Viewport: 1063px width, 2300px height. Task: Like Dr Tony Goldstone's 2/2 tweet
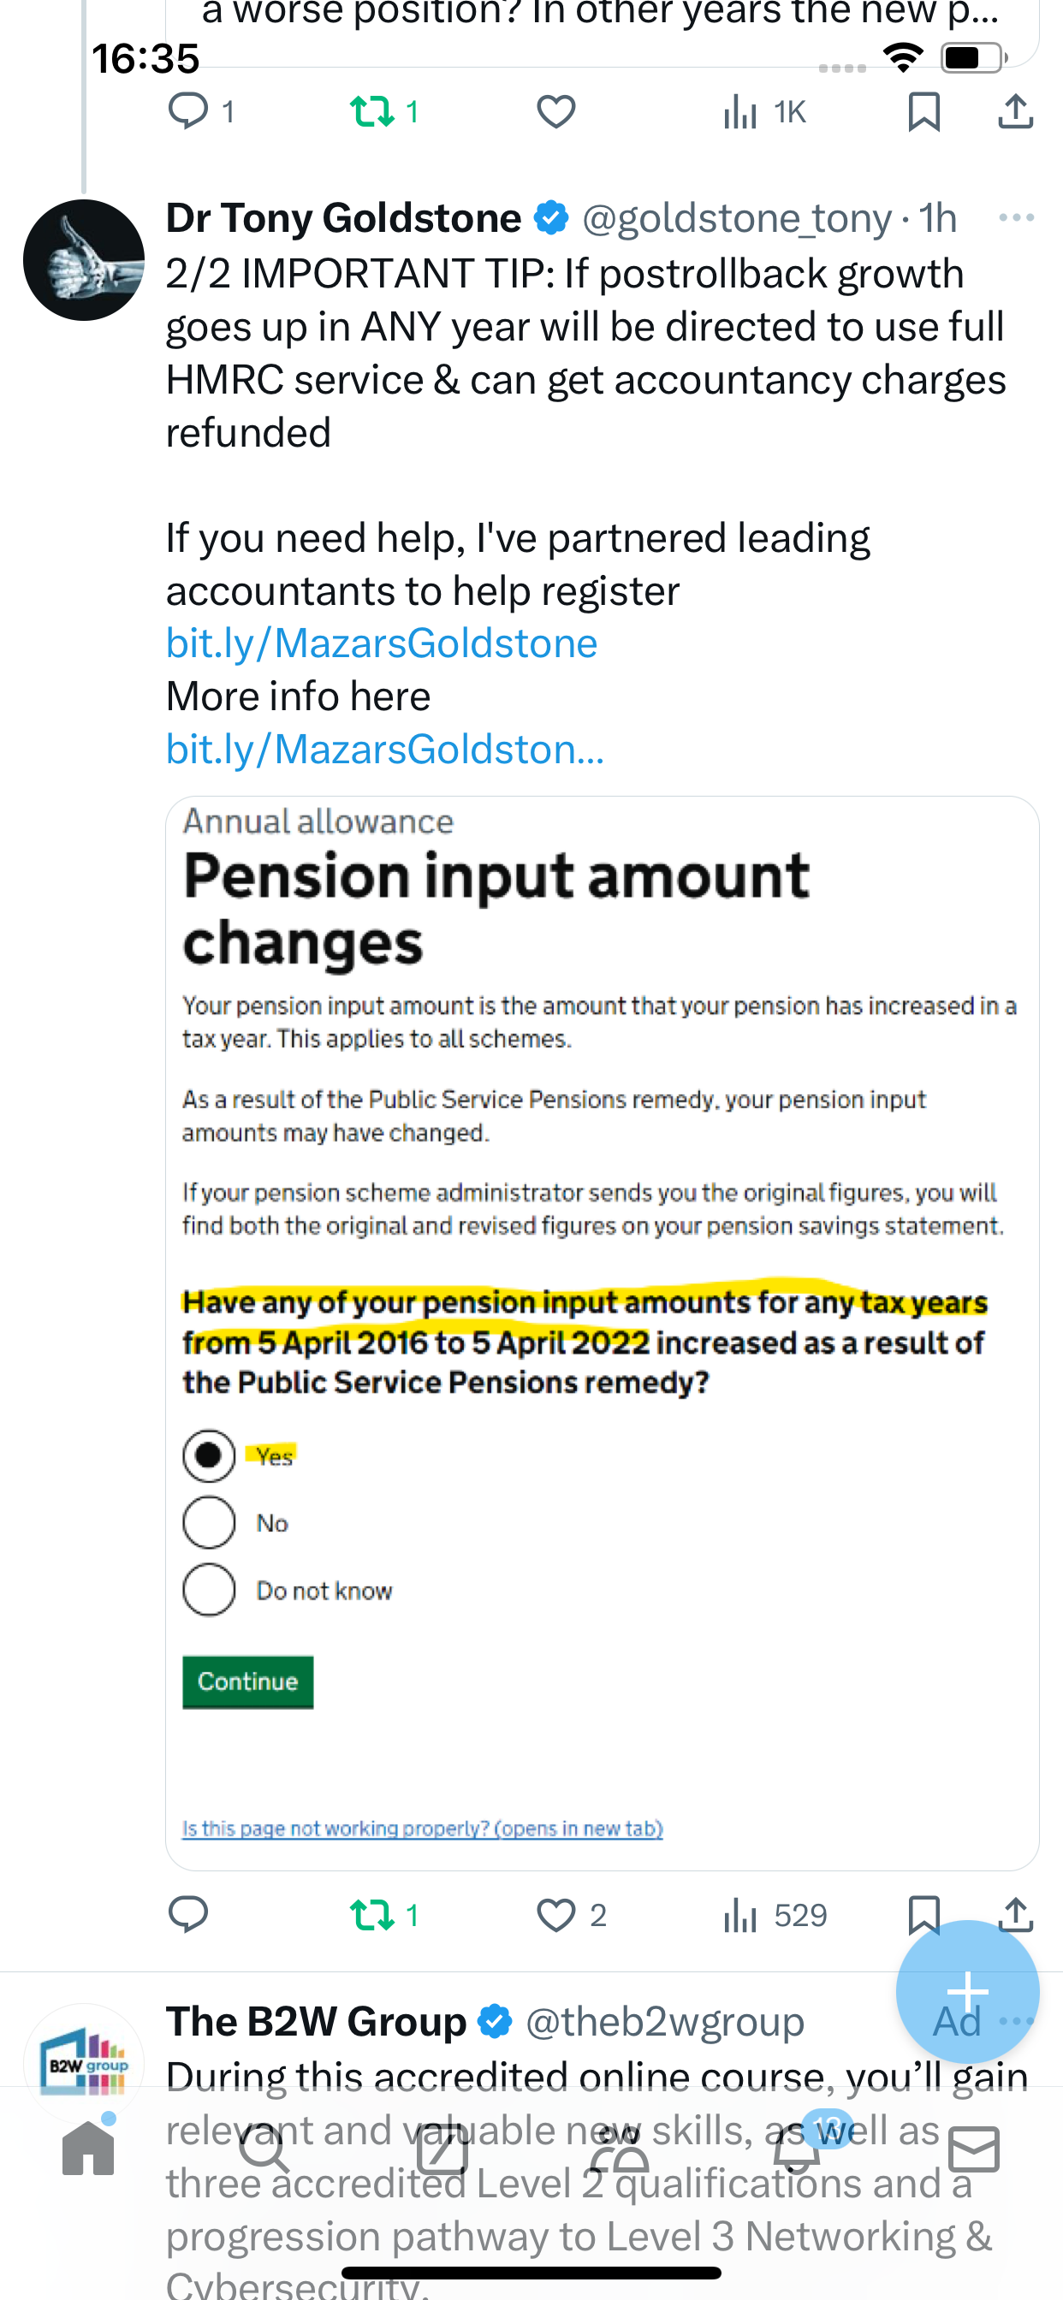click(x=571, y=1915)
